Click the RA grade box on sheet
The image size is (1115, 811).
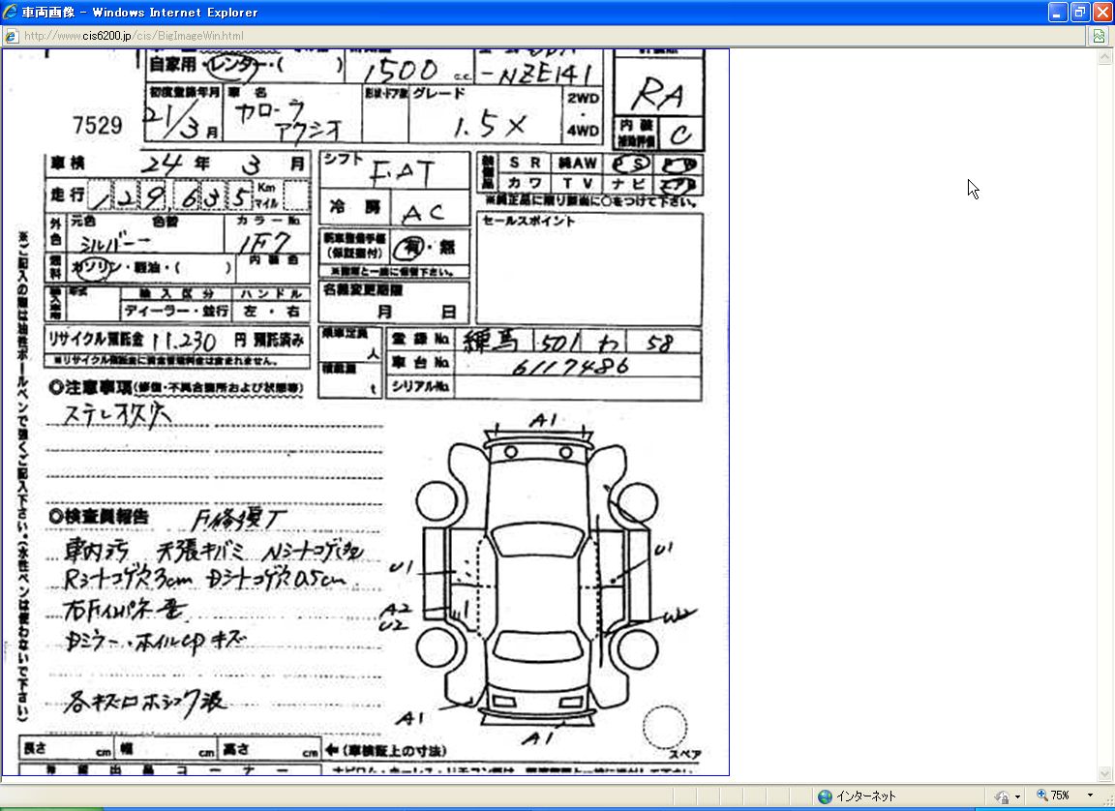tap(657, 94)
